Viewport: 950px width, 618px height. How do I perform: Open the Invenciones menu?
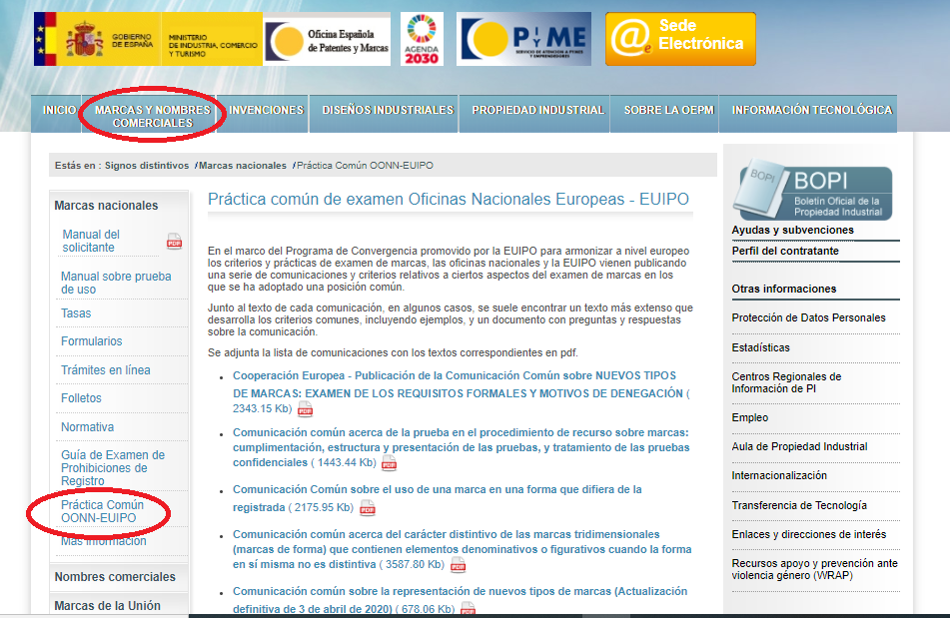[x=266, y=110]
